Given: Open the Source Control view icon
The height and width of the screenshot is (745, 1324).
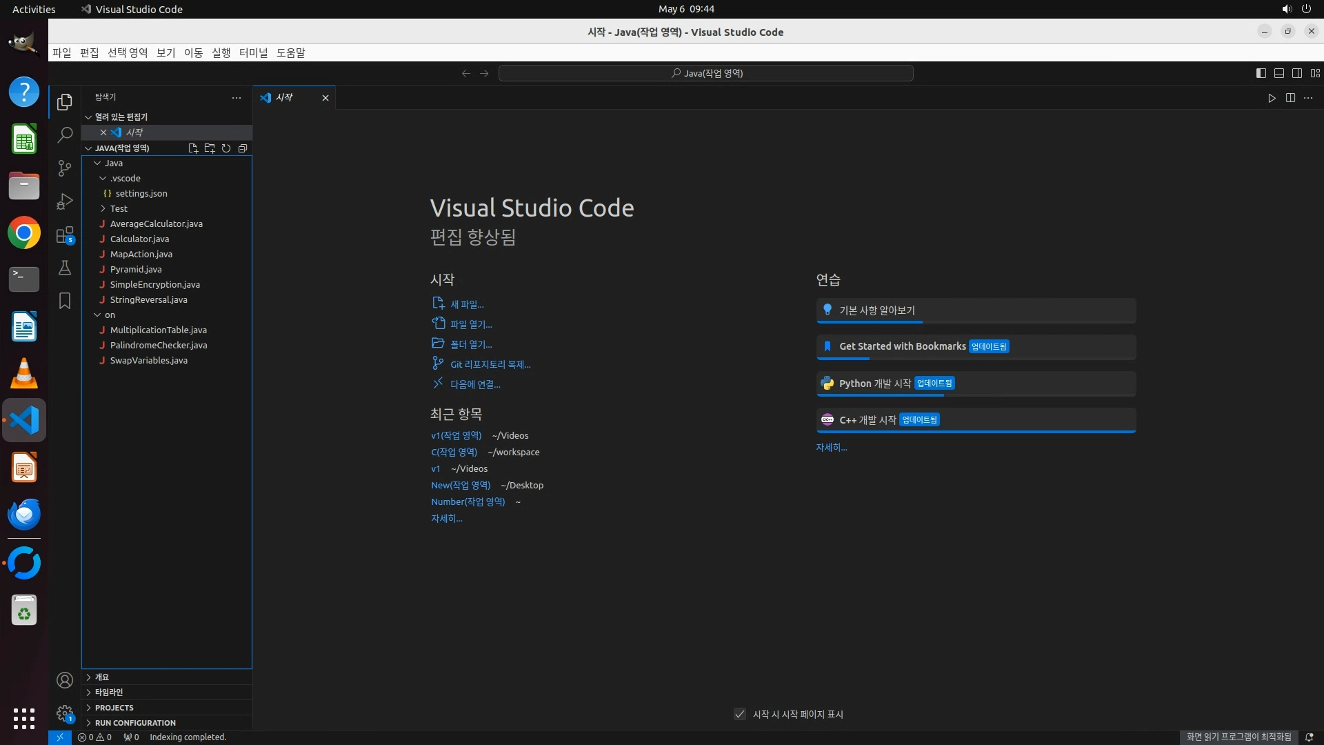Looking at the screenshot, I should (x=65, y=168).
